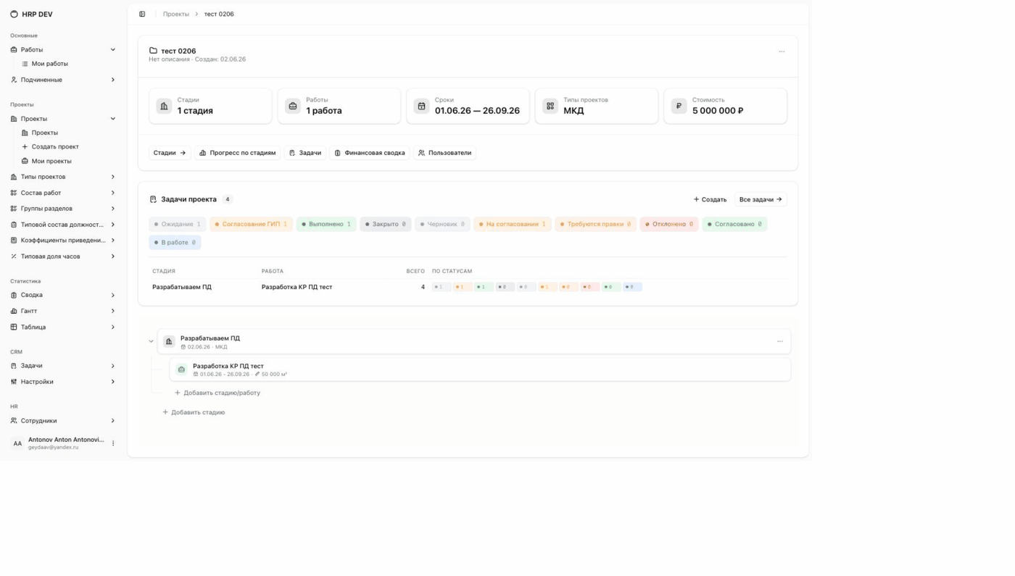Click the Сотрудники people icon in sidebar

pyautogui.click(x=14, y=420)
